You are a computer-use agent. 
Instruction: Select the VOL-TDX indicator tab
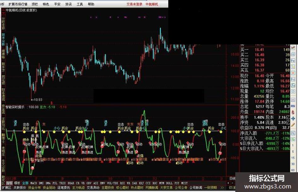pos(113,183)
